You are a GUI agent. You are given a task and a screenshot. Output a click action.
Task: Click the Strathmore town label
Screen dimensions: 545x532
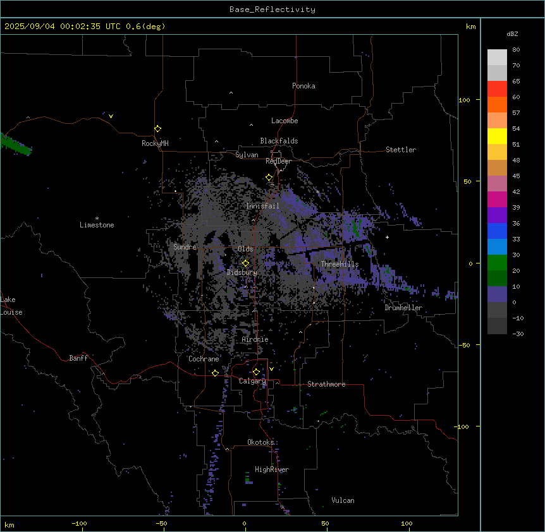tap(326, 384)
